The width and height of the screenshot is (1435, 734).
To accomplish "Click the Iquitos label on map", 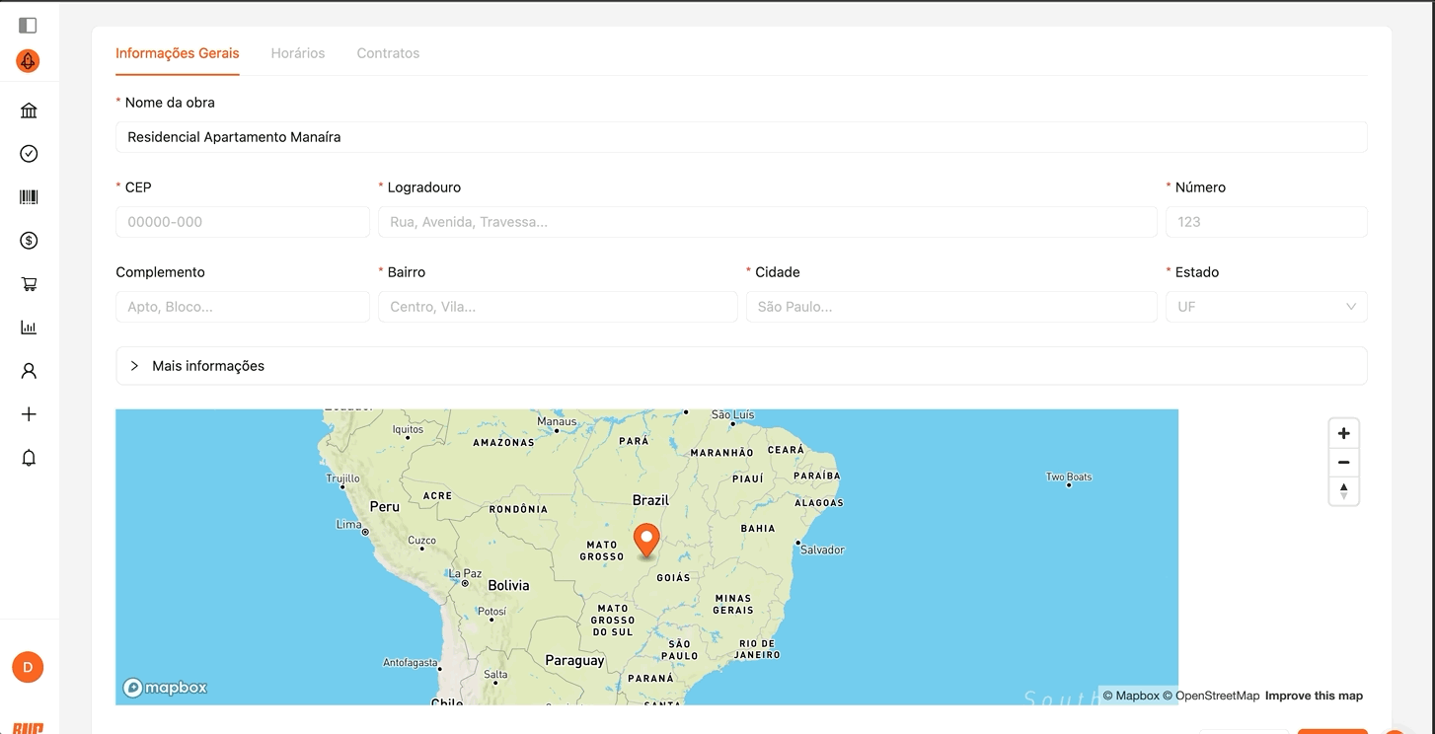I will coord(408,430).
